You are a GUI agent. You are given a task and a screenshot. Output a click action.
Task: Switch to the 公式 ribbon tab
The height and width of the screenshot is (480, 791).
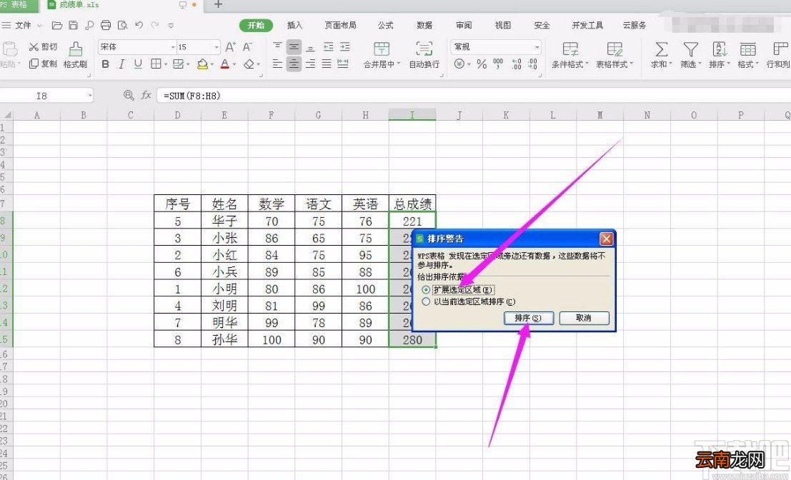[385, 25]
